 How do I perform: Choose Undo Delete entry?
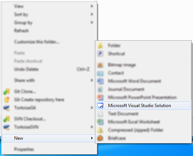[48, 69]
